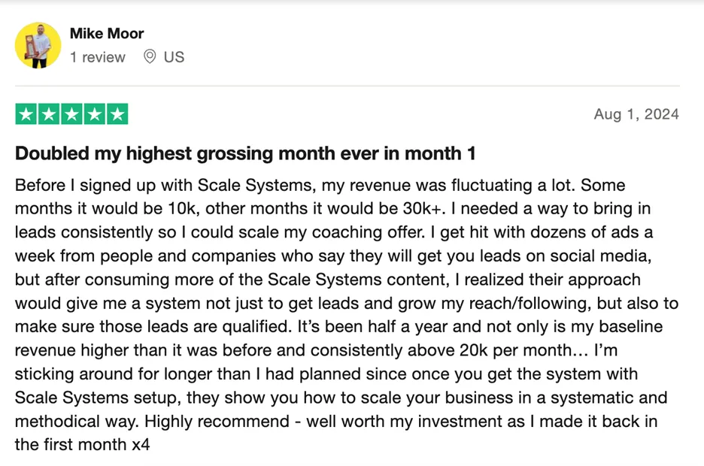Click the fourth green rating star

[95, 114]
